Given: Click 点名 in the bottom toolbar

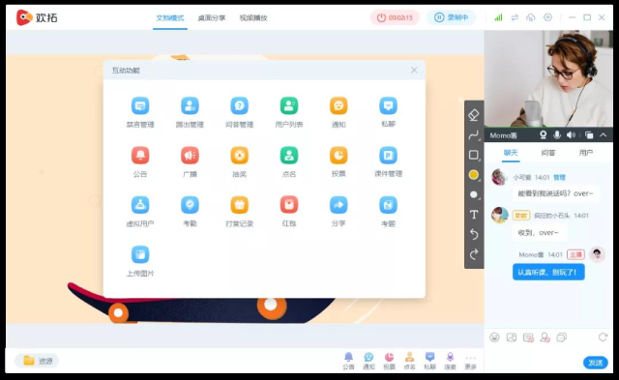Looking at the screenshot, I should coord(409,361).
